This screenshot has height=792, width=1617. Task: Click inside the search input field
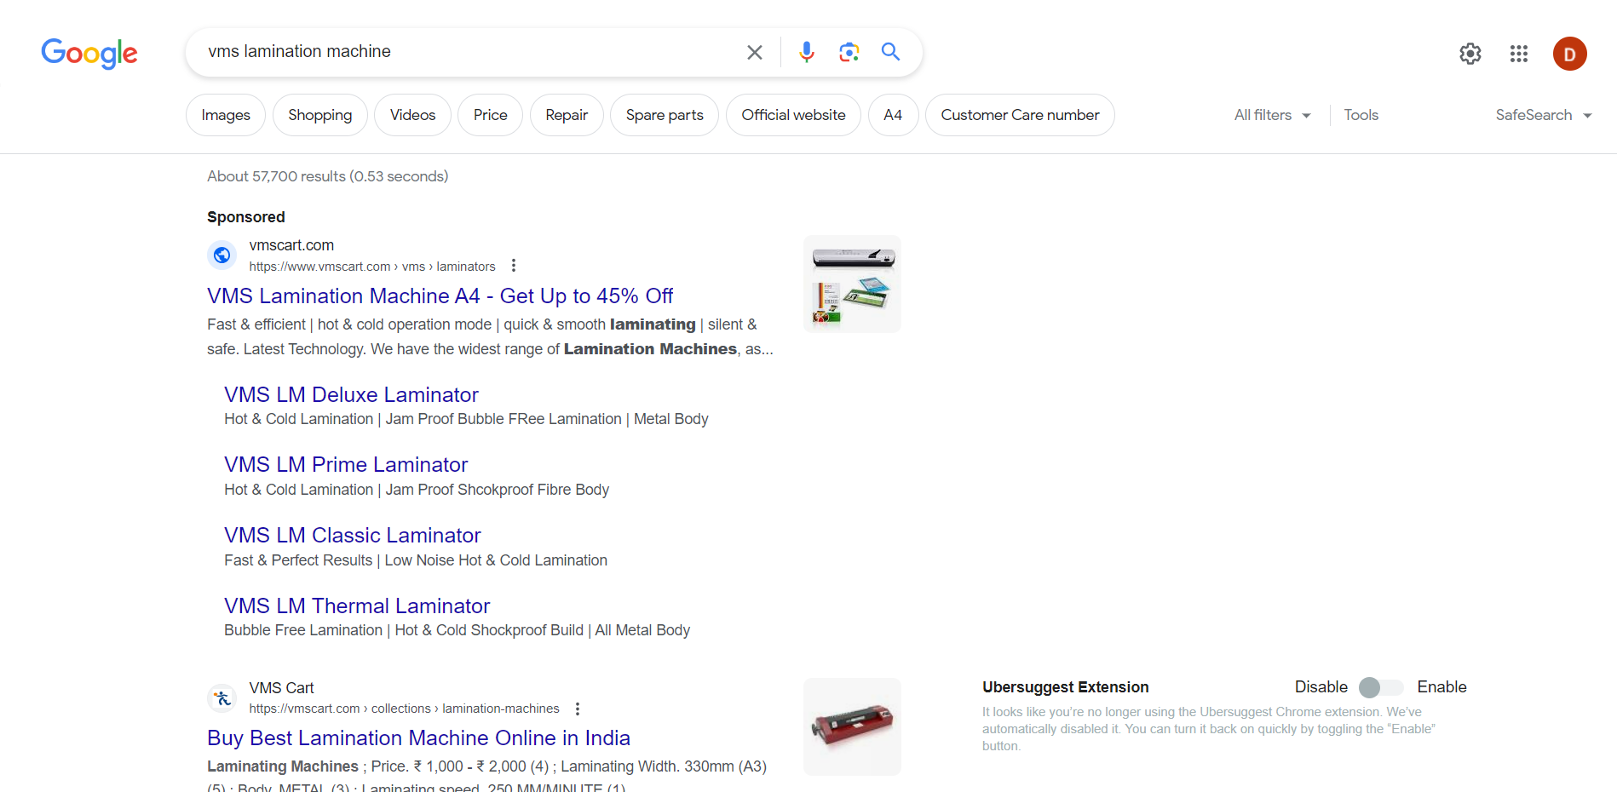point(469,52)
